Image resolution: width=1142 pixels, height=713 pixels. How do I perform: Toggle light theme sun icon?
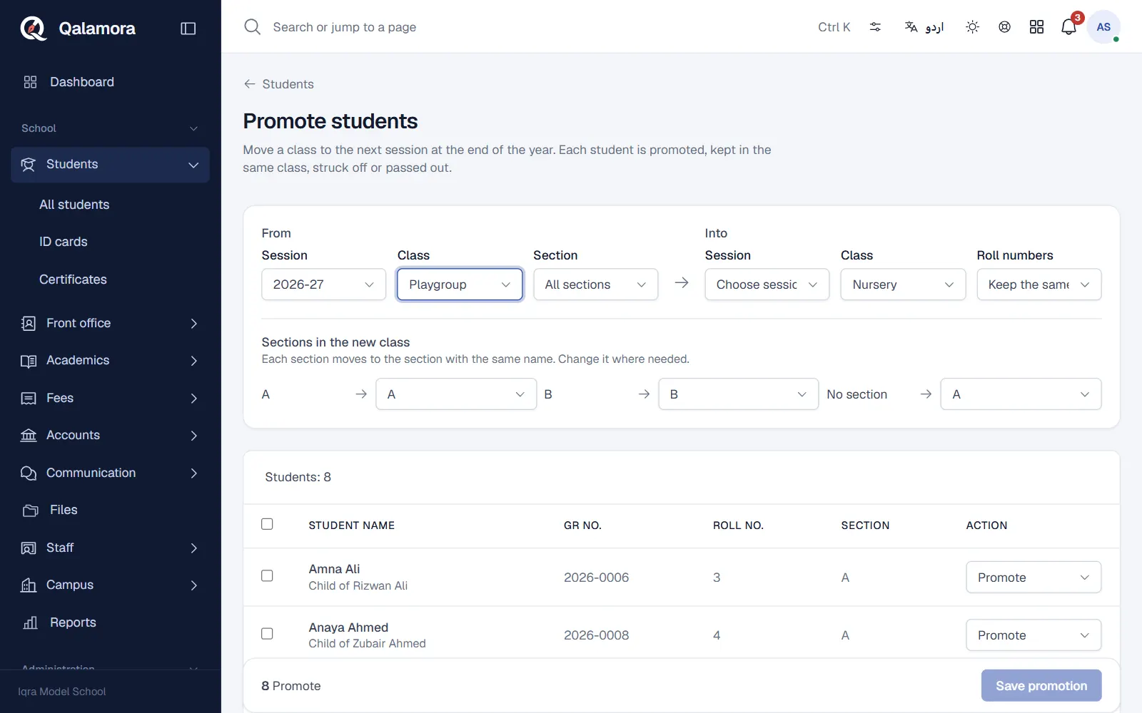point(972,27)
